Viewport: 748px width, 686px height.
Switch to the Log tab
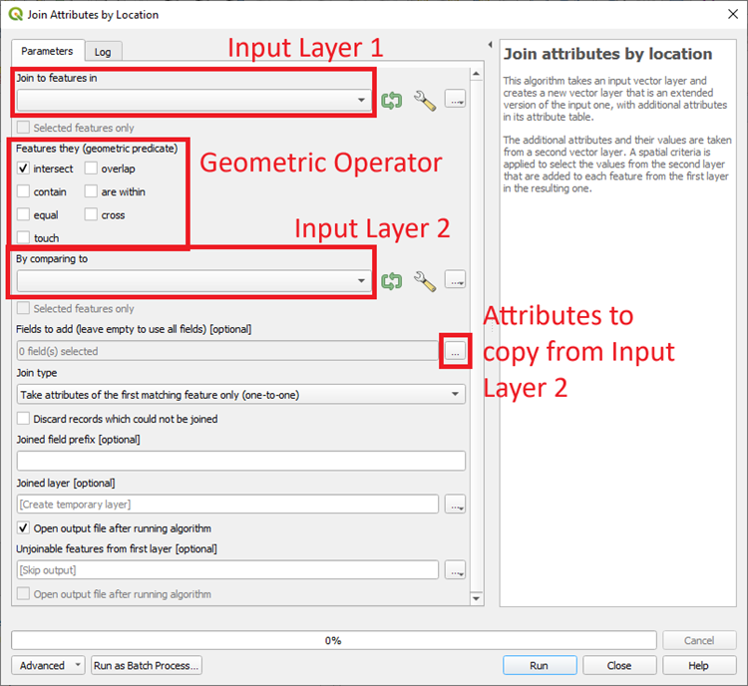point(103,52)
